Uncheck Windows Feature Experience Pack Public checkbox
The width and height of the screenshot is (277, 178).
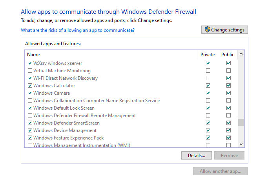point(228,138)
